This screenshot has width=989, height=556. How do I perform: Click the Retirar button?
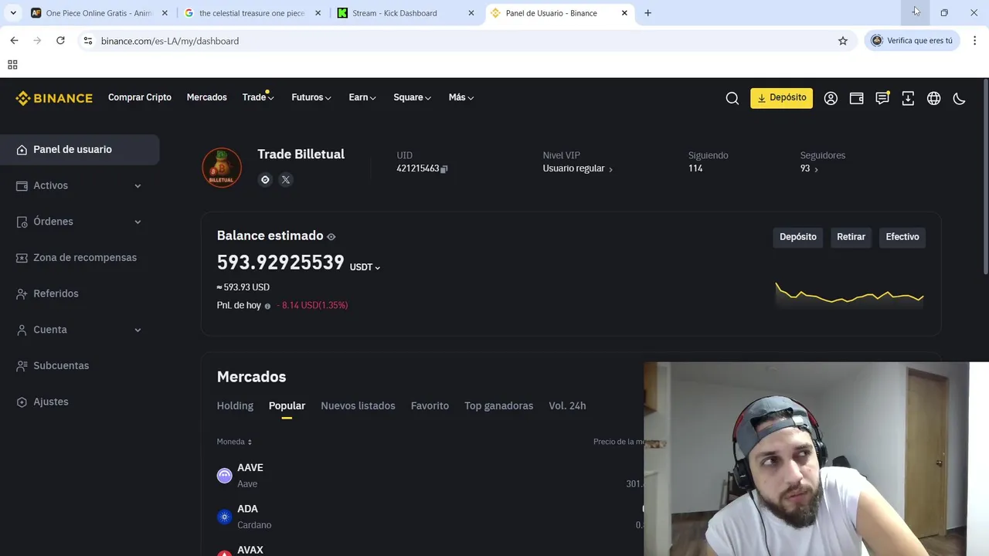[851, 237]
